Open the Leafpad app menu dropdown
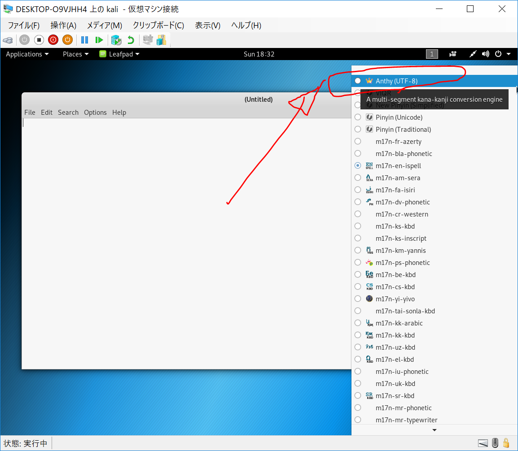Image resolution: width=518 pixels, height=451 pixels. [x=119, y=54]
